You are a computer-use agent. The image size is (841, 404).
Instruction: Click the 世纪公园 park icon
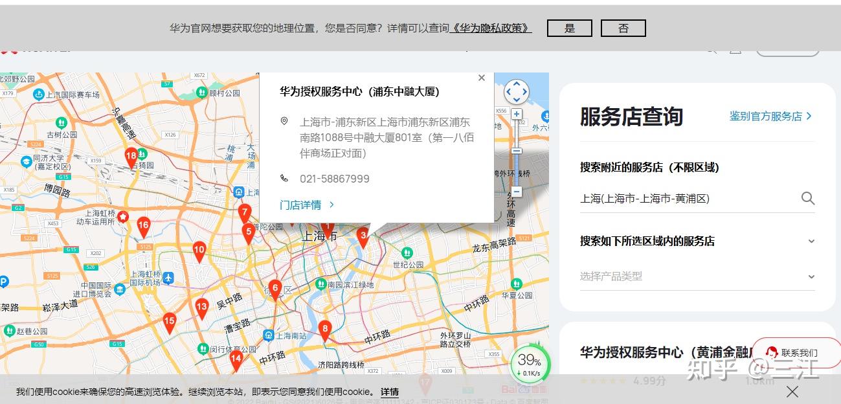[x=407, y=252]
